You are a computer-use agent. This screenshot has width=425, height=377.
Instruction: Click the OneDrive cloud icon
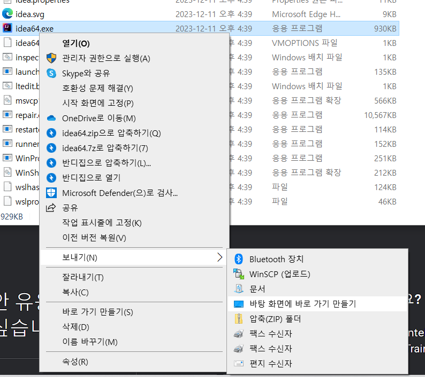pos(51,118)
